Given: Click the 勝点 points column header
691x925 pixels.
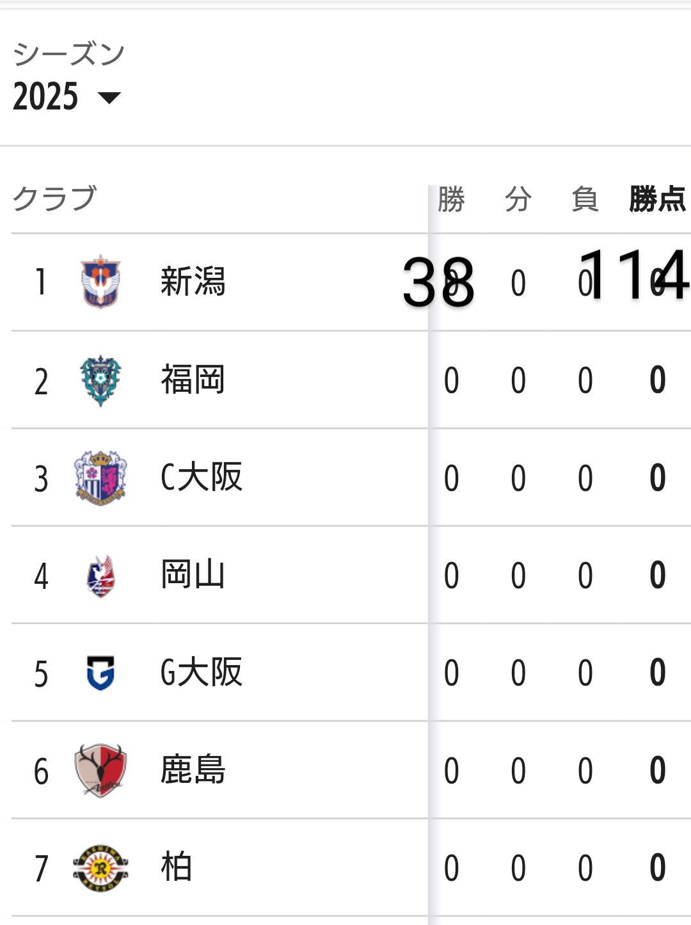Looking at the screenshot, I should click(657, 199).
